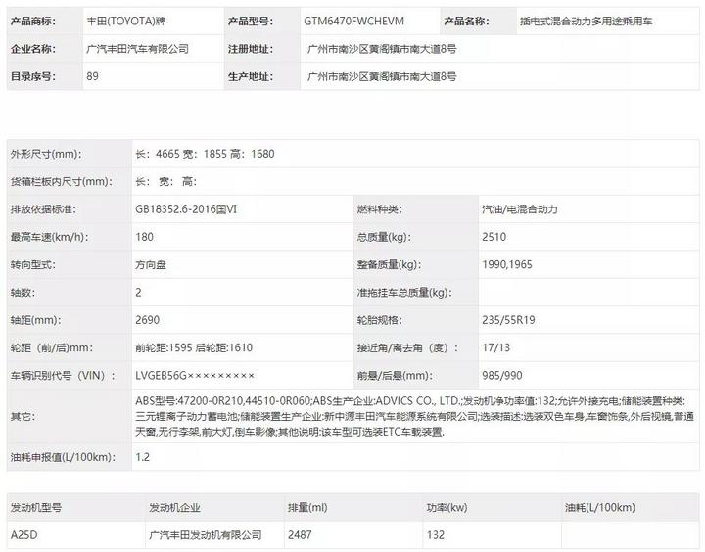This screenshot has width=705, height=552.
Task: Click the 最高车速(km/h) label
Action: coord(49,237)
